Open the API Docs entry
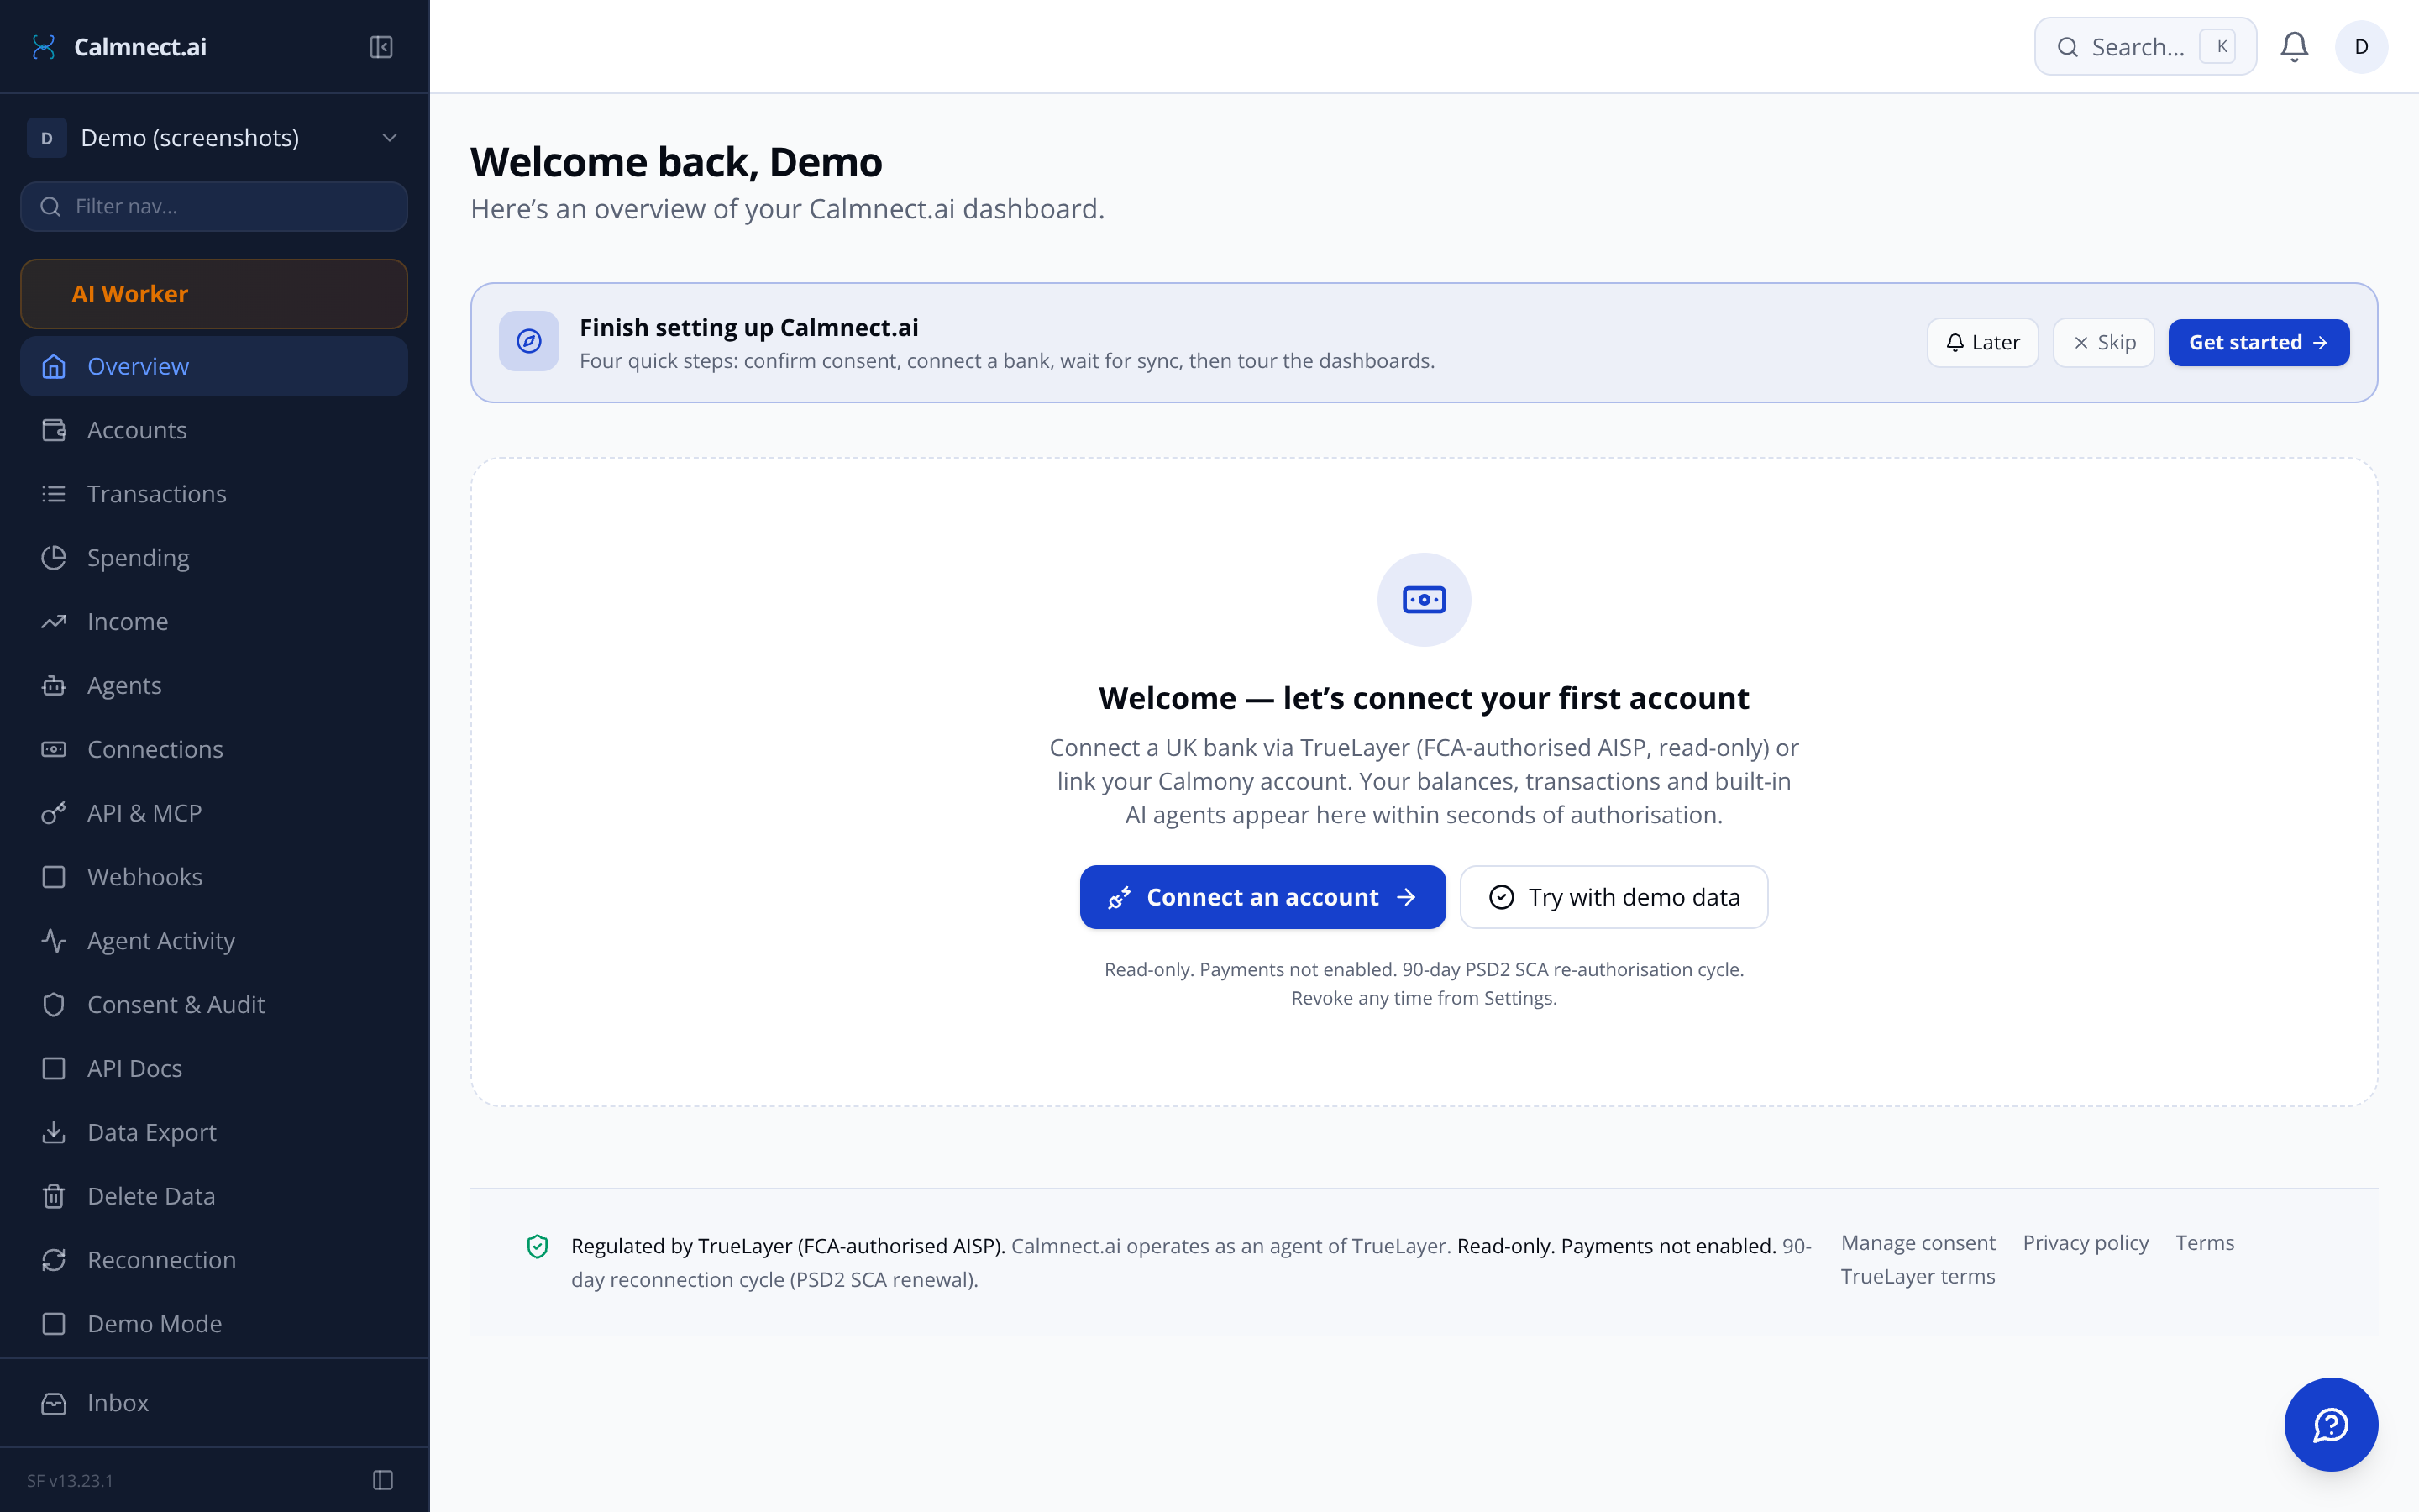 pyautogui.click(x=214, y=1069)
